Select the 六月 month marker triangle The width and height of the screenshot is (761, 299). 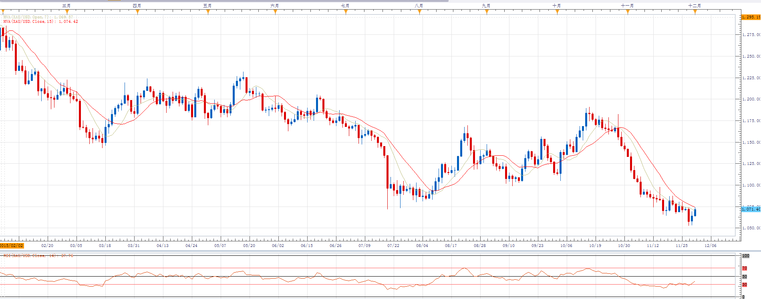[x=275, y=12]
